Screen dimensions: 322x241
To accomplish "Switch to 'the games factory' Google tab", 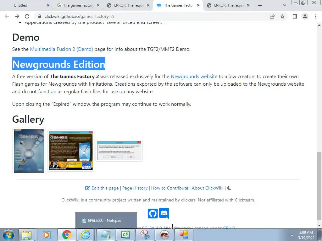I will tap(78, 5).
